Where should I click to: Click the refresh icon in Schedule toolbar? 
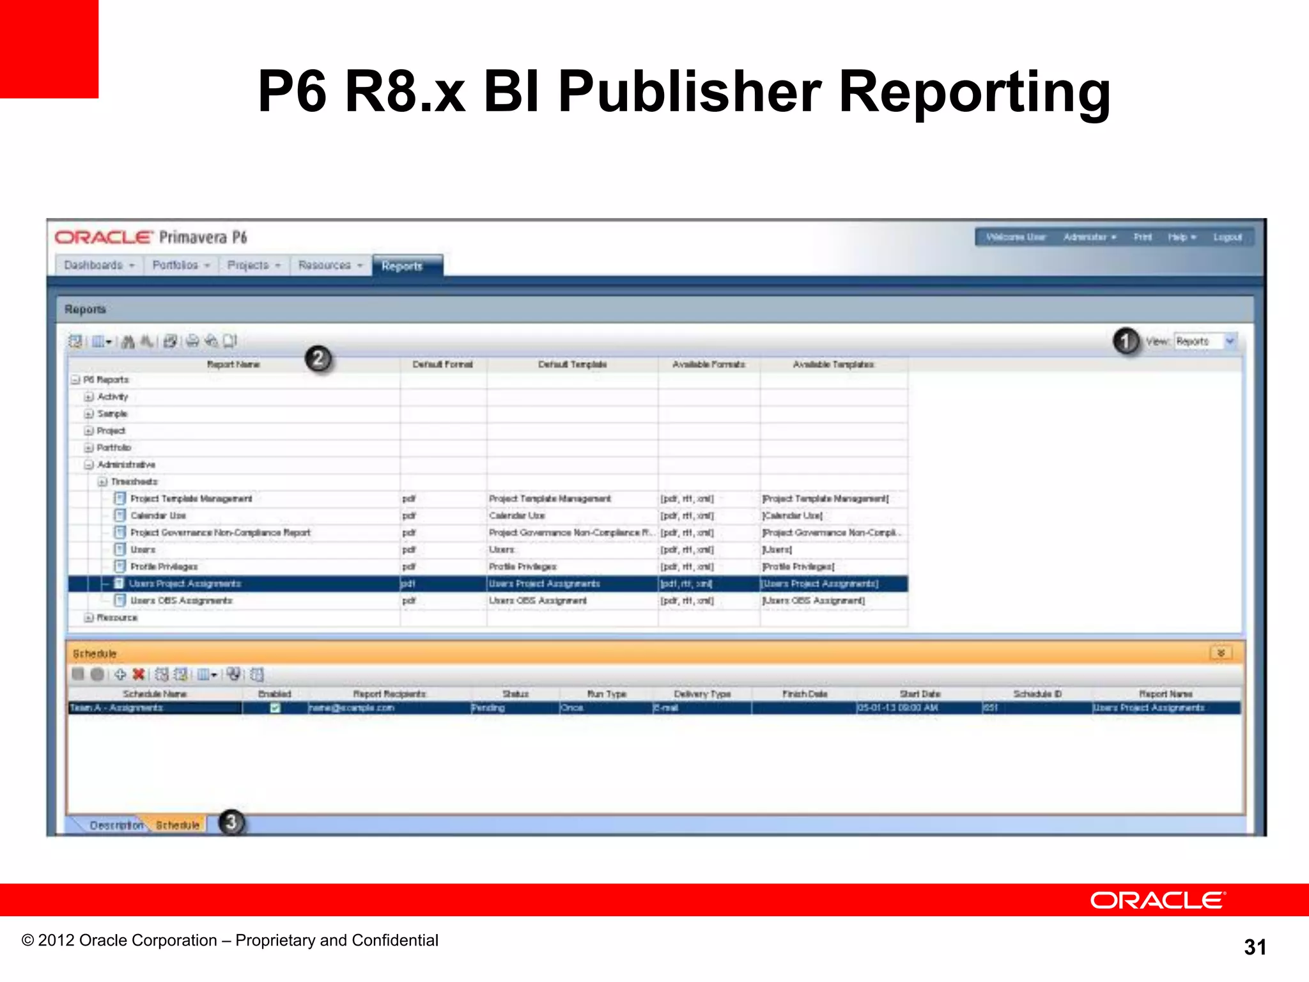coord(234,674)
